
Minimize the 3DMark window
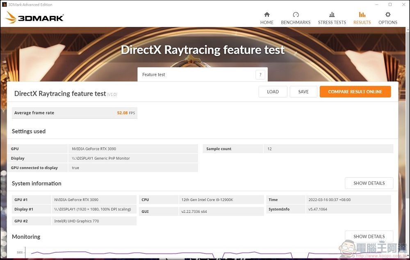click(x=377, y=5)
